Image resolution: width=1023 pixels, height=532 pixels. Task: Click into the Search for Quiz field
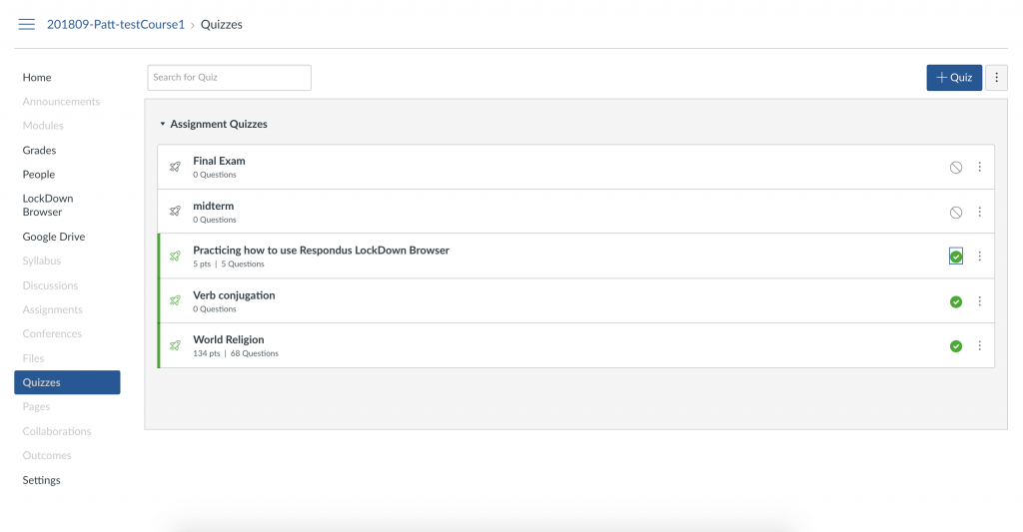(x=229, y=78)
